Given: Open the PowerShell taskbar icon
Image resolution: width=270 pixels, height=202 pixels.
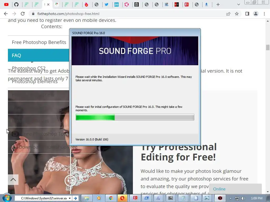Looking at the screenshot, I should click(147, 198).
